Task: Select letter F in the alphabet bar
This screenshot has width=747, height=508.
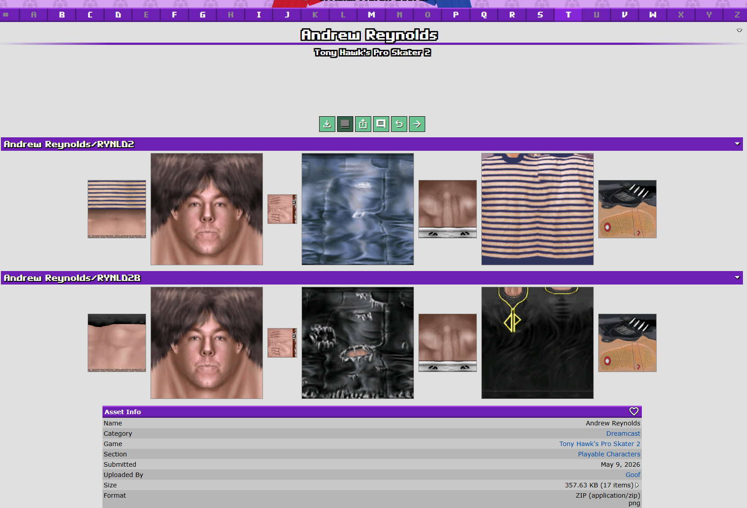Action: pyautogui.click(x=174, y=15)
